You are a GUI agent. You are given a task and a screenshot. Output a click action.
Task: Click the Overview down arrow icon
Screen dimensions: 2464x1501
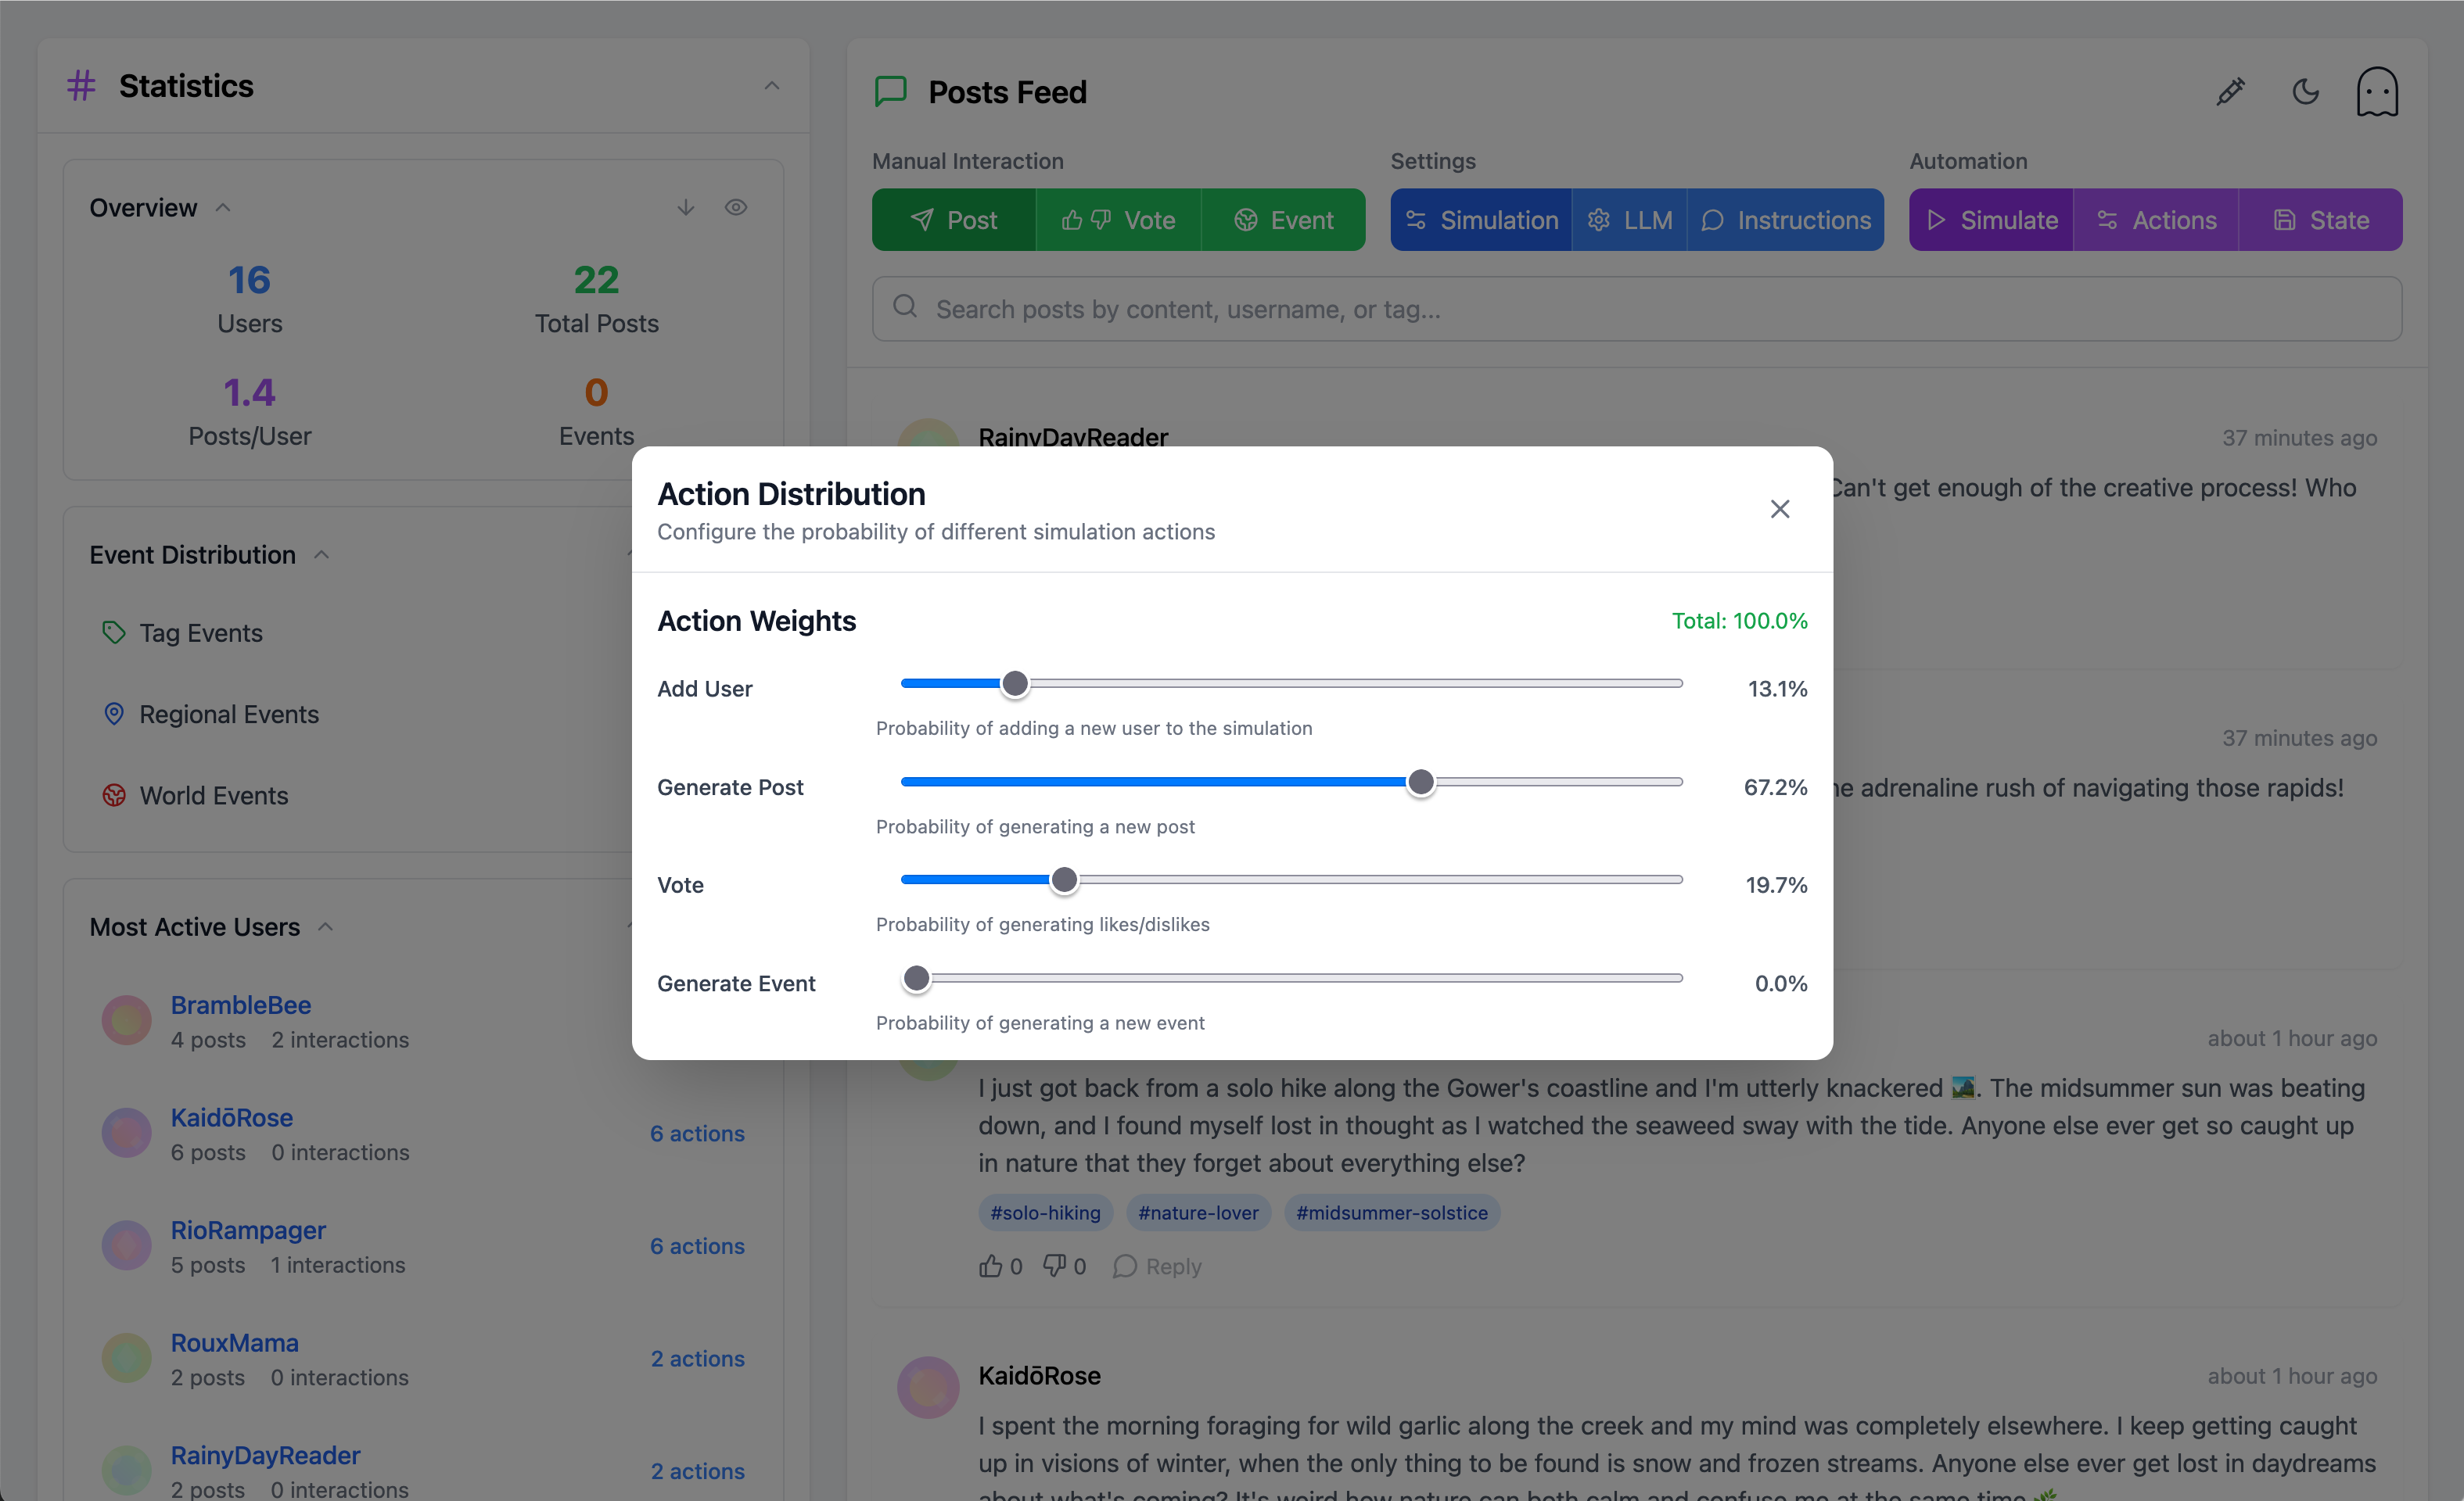coord(685,208)
